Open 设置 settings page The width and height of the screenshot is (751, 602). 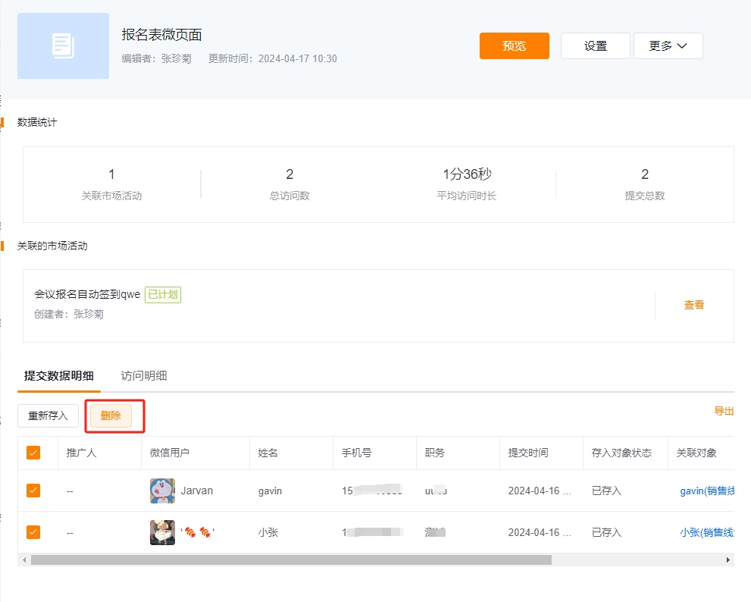595,45
